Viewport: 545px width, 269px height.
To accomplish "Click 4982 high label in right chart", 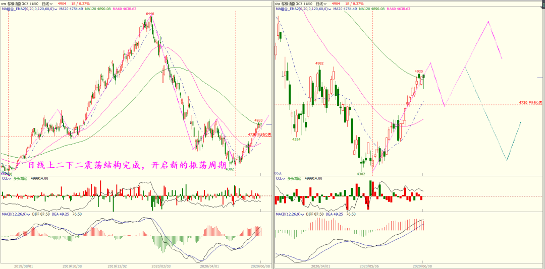I will [x=319, y=63].
